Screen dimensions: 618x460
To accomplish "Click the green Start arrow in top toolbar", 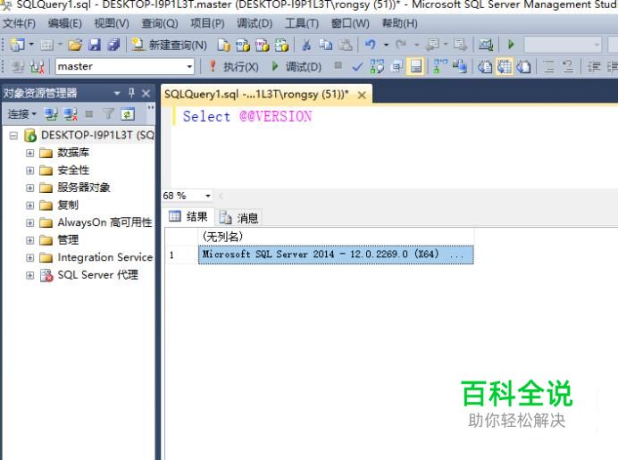I will coord(511,45).
